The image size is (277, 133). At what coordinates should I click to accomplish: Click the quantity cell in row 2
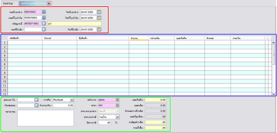(139, 47)
